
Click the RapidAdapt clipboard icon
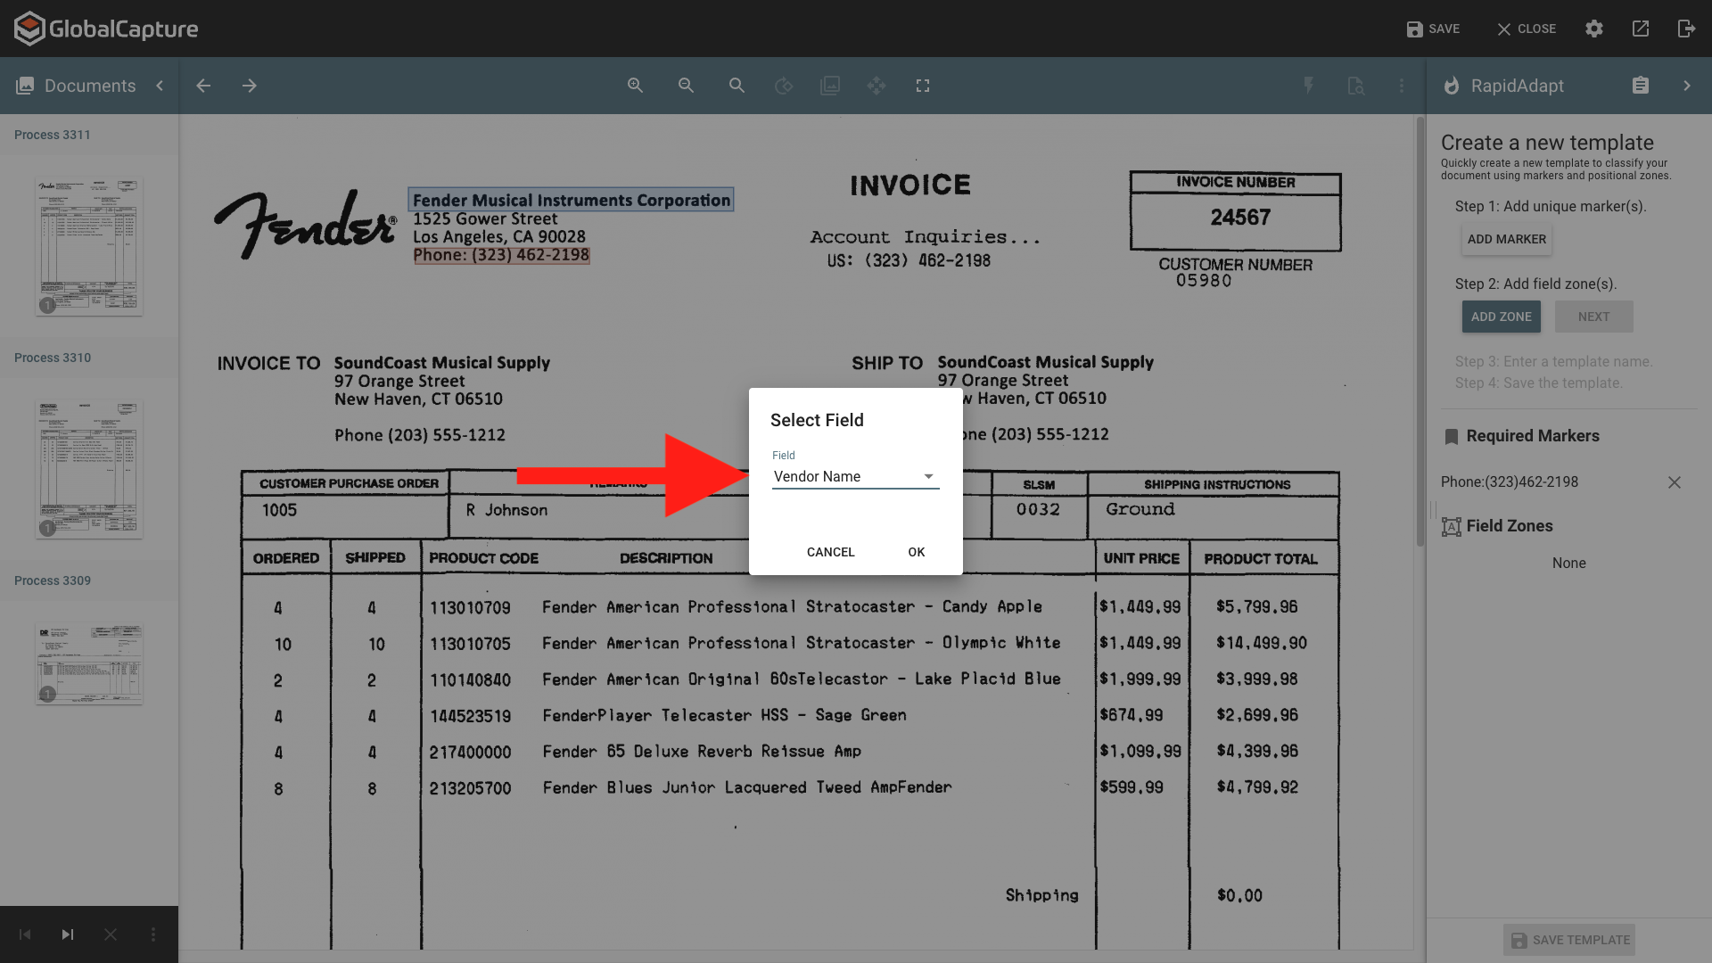[x=1641, y=86]
